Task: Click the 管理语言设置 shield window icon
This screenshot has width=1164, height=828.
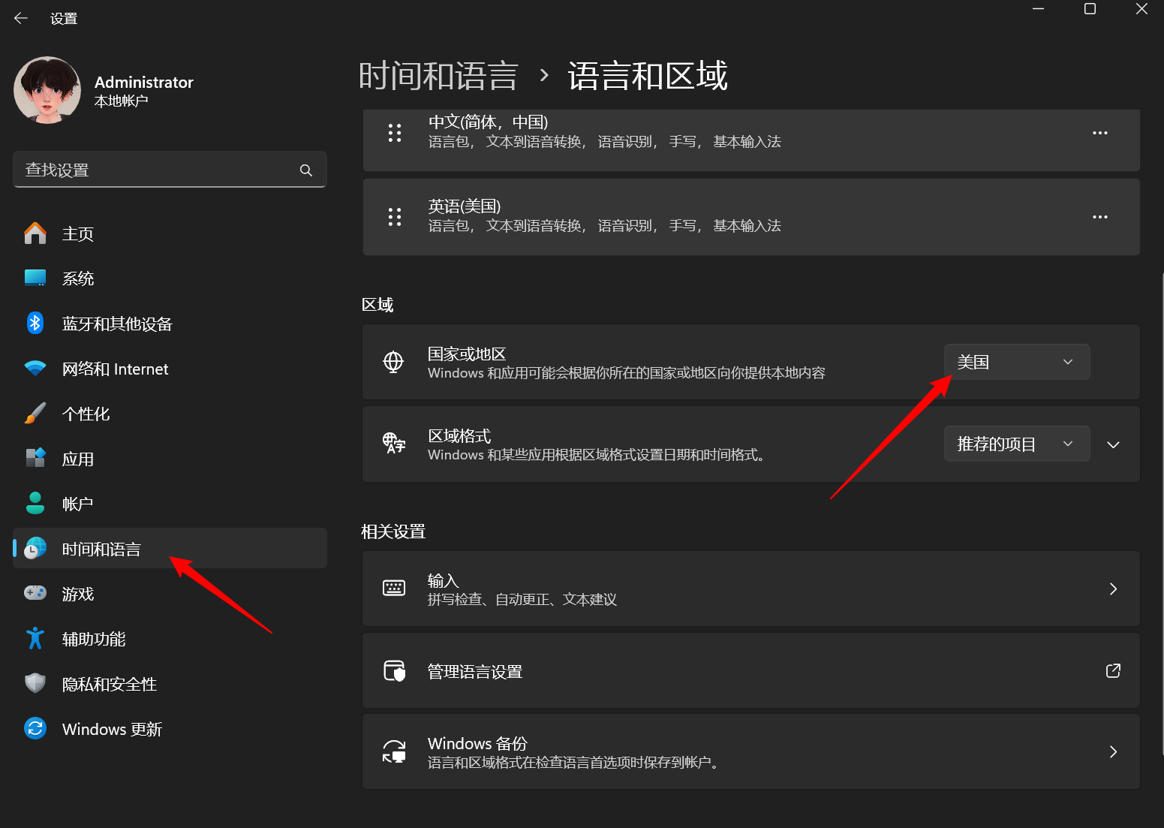Action: 395,670
